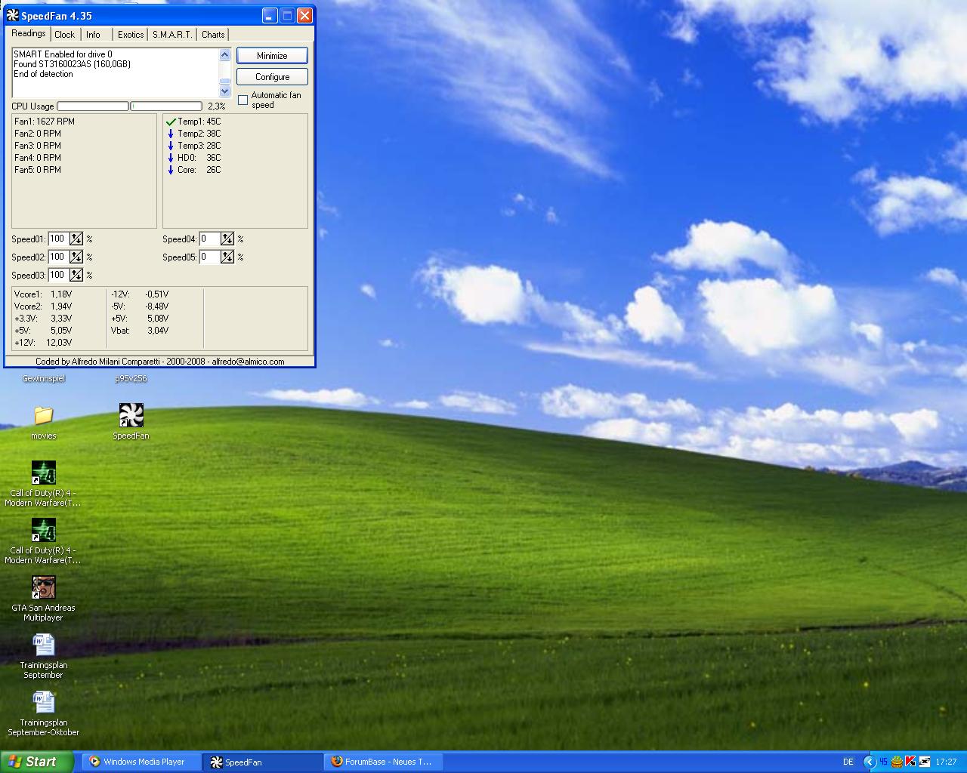Click into the Speed01 value field
This screenshot has height=773, width=967.
(58, 239)
